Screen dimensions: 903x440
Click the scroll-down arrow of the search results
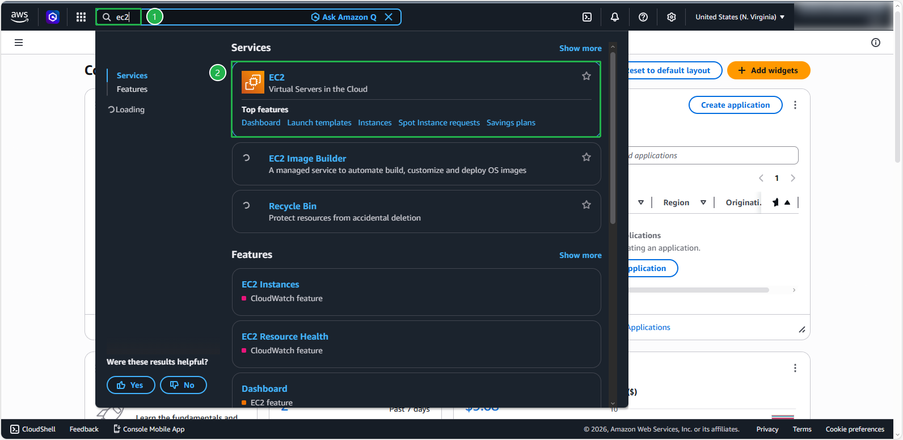pos(613,403)
